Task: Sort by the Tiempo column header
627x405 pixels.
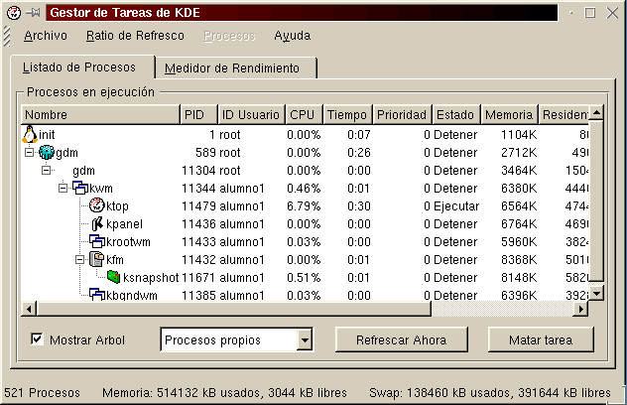Action: point(348,115)
